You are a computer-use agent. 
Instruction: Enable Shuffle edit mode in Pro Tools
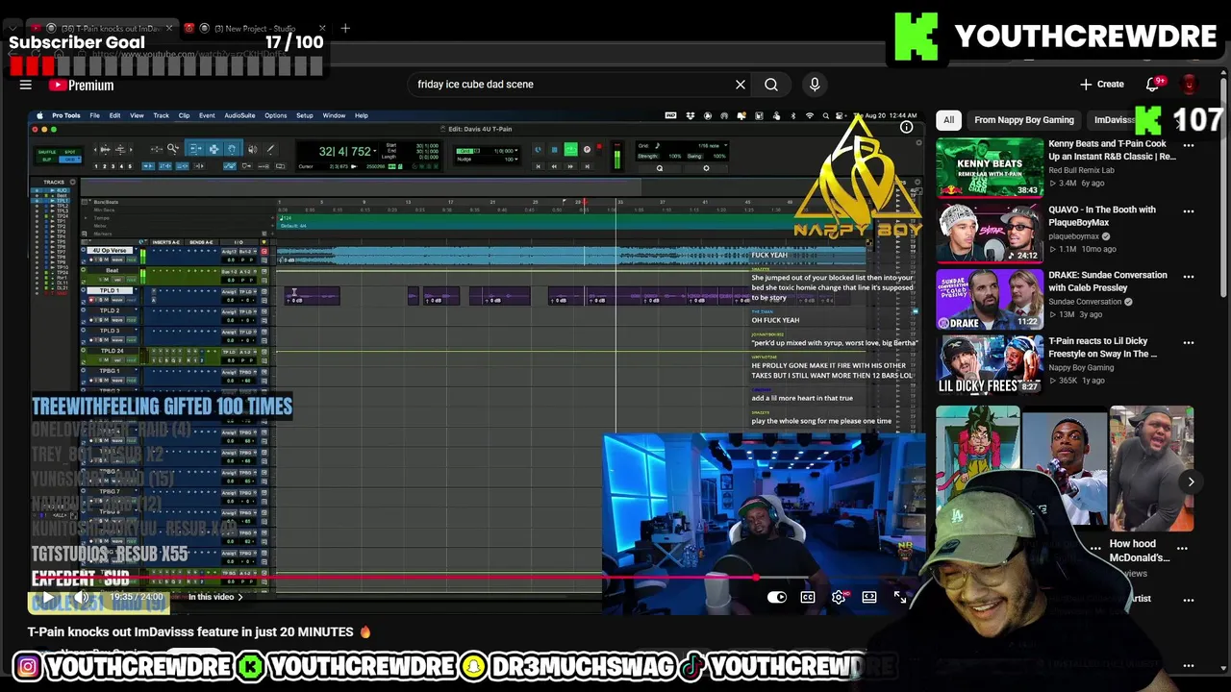coord(47,152)
